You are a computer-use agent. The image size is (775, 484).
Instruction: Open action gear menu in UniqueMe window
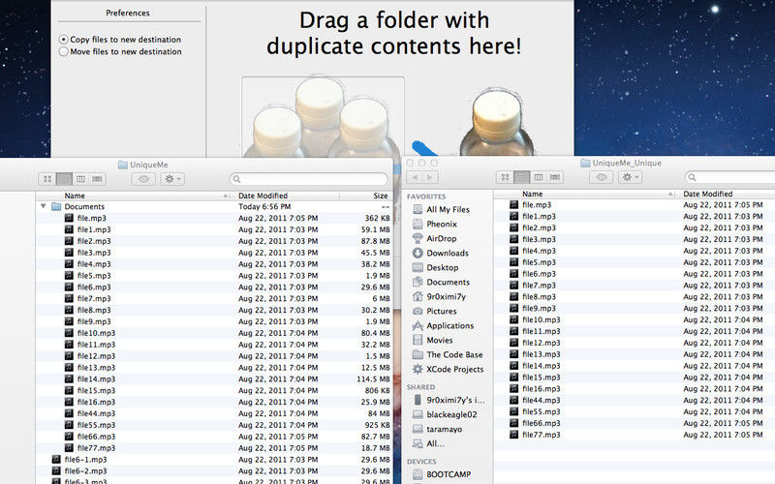click(172, 179)
